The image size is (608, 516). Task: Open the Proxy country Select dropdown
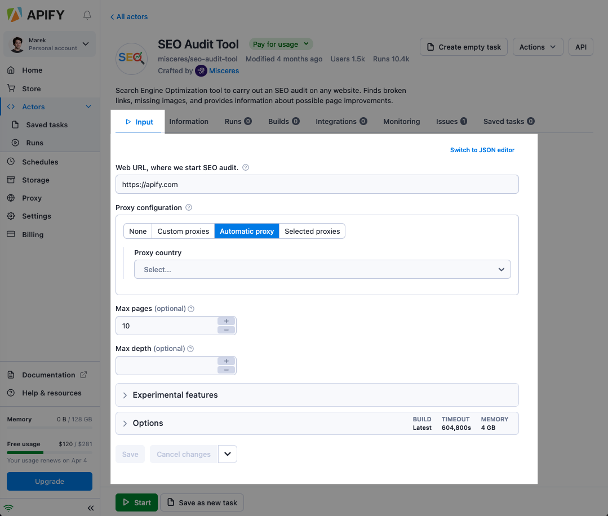coord(322,269)
